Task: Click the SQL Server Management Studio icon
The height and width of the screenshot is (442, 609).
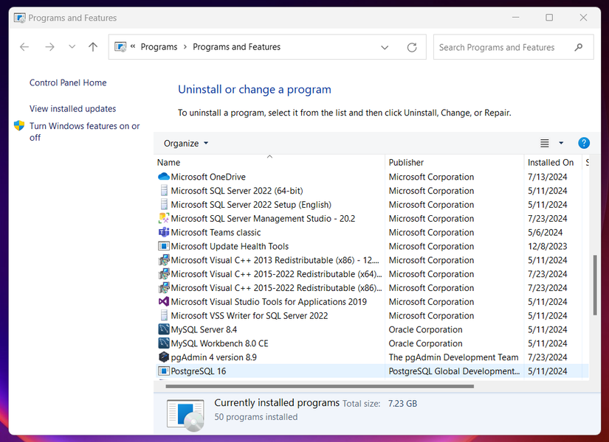Action: [x=164, y=218]
